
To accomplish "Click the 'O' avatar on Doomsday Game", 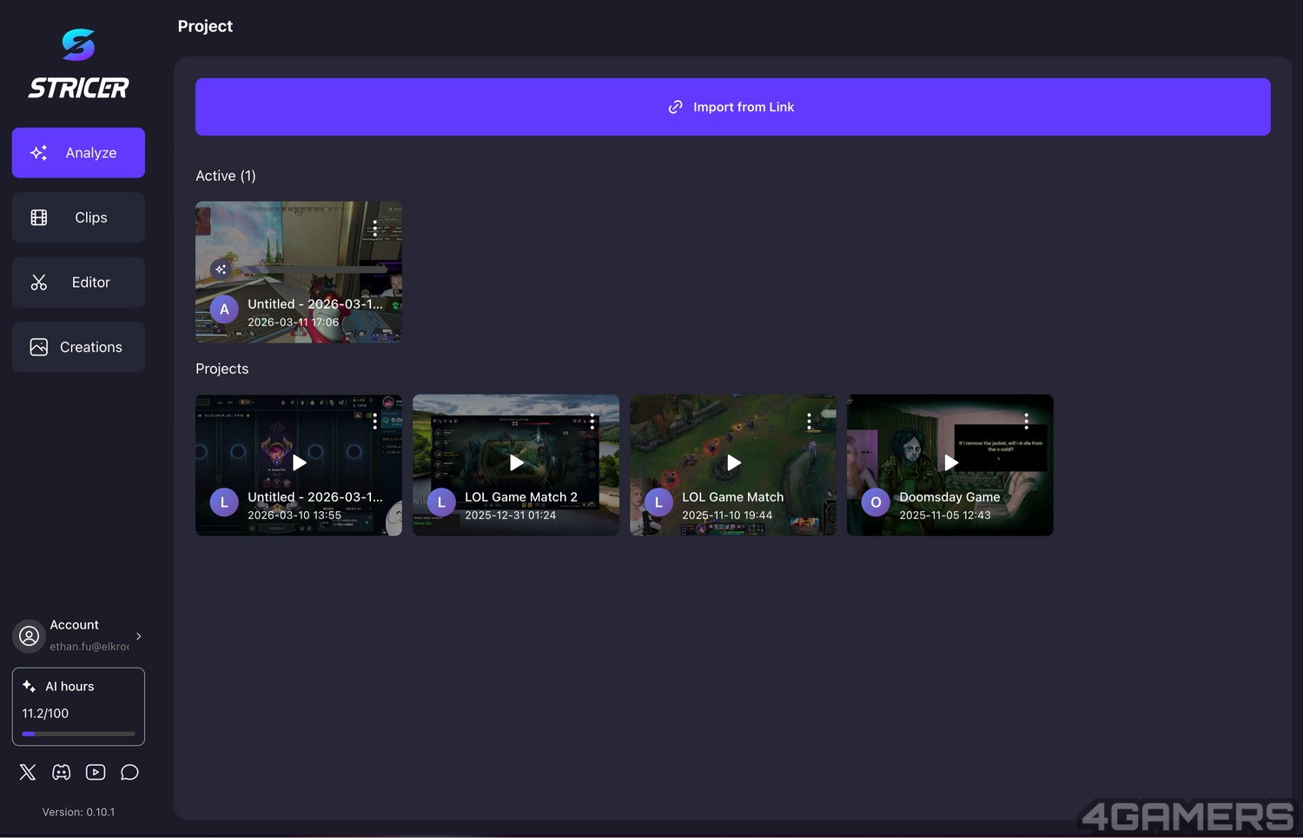I will pyautogui.click(x=876, y=502).
